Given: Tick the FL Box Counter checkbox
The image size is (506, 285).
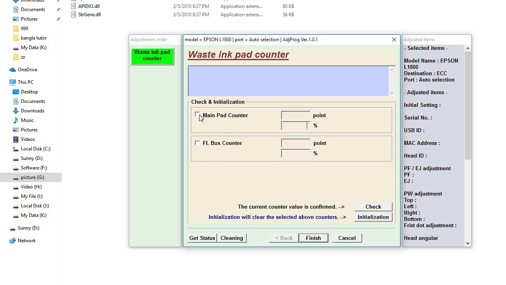Looking at the screenshot, I should point(197,143).
